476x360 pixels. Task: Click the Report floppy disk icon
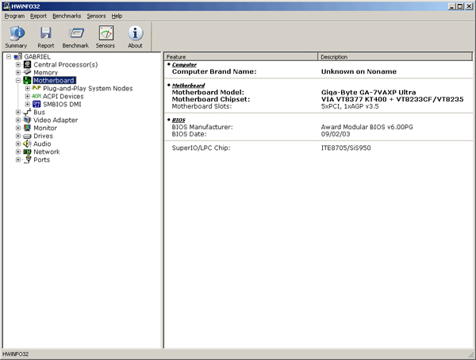(x=46, y=33)
